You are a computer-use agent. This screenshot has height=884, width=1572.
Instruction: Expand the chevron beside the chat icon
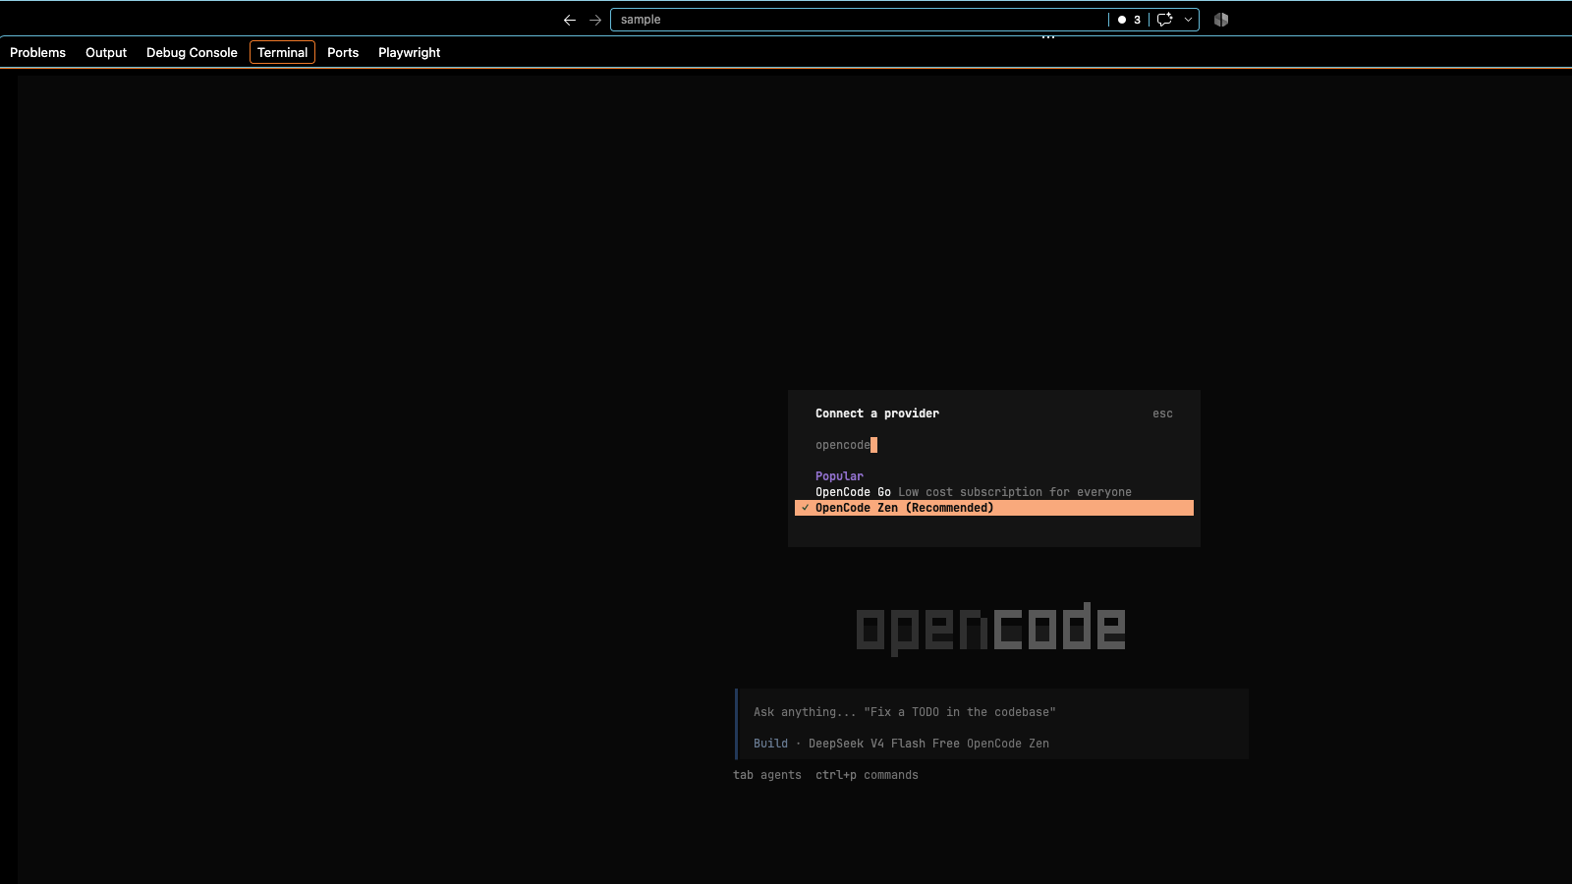1188,20
